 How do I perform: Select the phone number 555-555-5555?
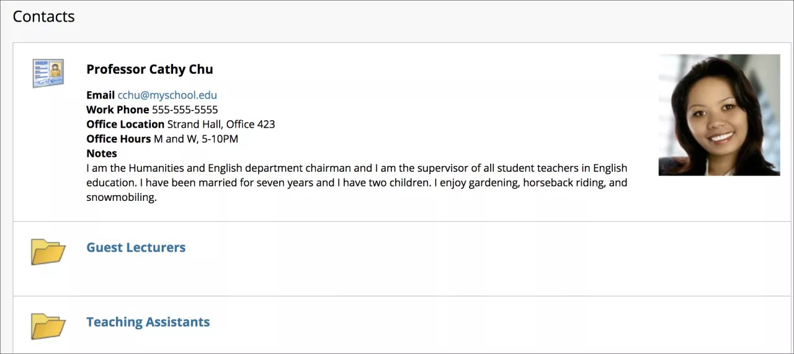click(x=185, y=110)
